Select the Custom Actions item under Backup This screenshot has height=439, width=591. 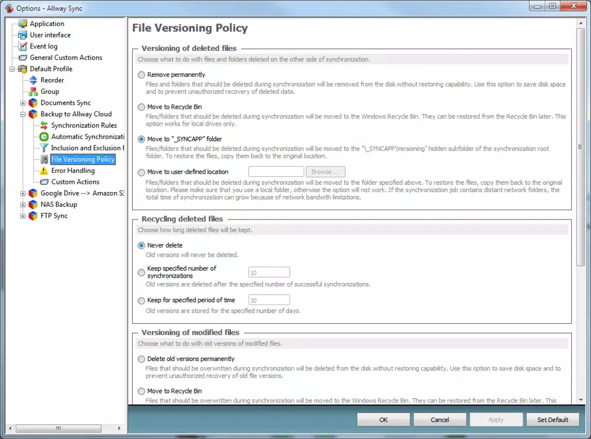(76, 182)
